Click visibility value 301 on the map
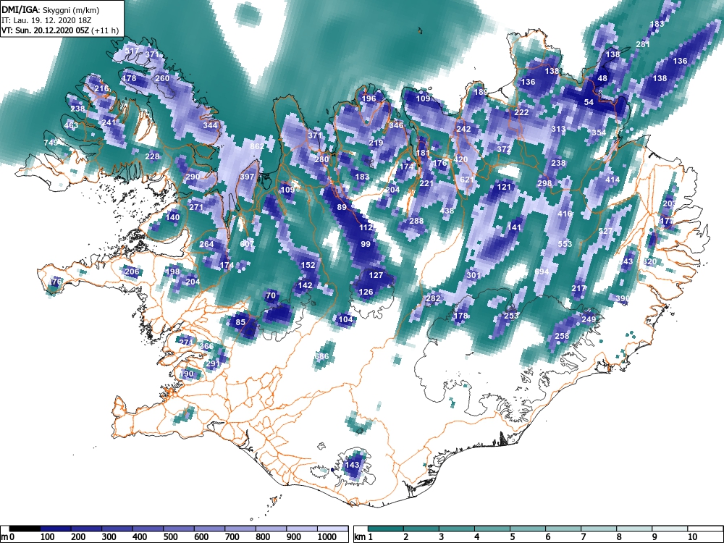Image resolution: width=724 pixels, height=543 pixels. [x=473, y=275]
